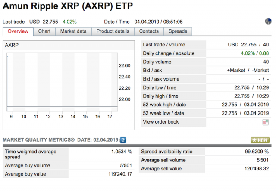The image size is (276, 192).
Task: Switch to the Chart tab
Action: click(44, 31)
